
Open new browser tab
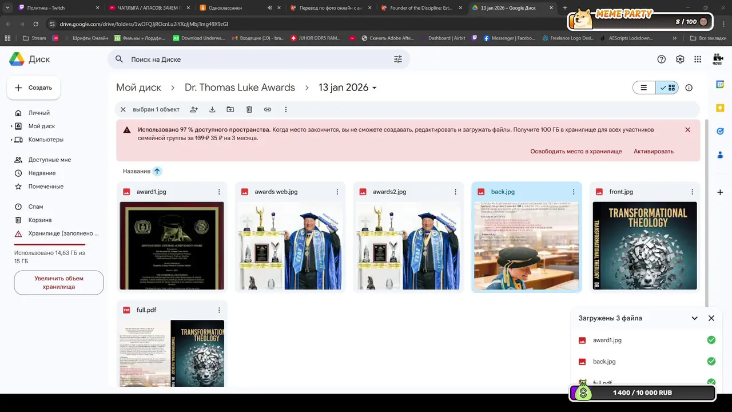(x=565, y=7)
